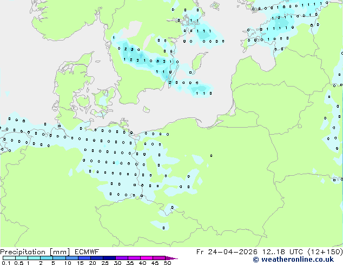The height and width of the screenshot is (265, 343).
Task: Click the date '24-04-2026' text
Action: tap(233, 252)
